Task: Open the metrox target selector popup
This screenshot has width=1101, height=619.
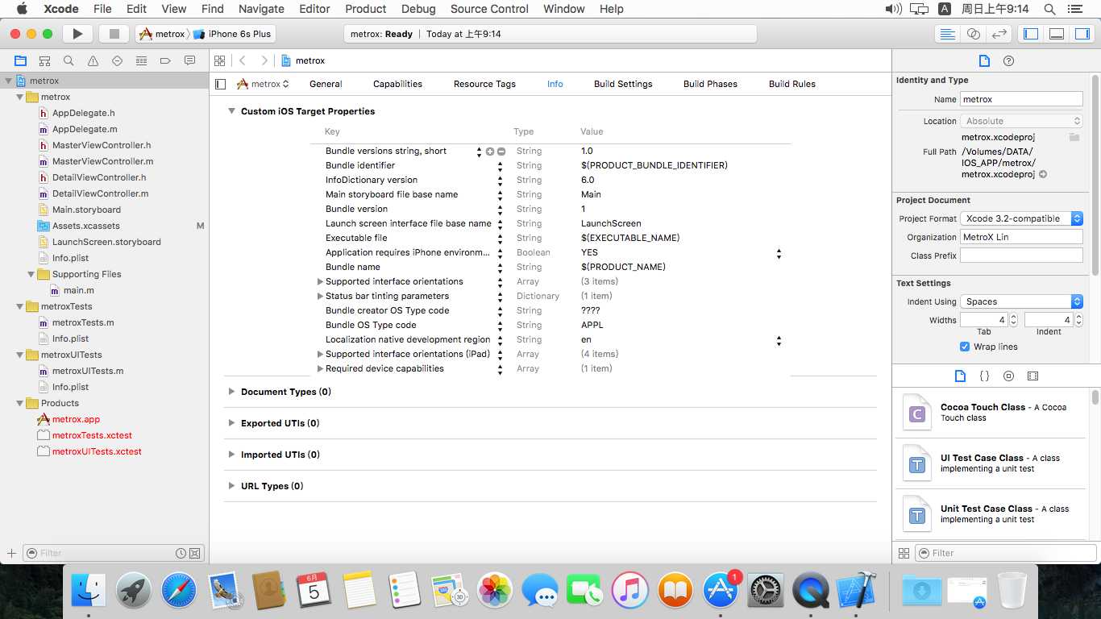Action: click(263, 84)
